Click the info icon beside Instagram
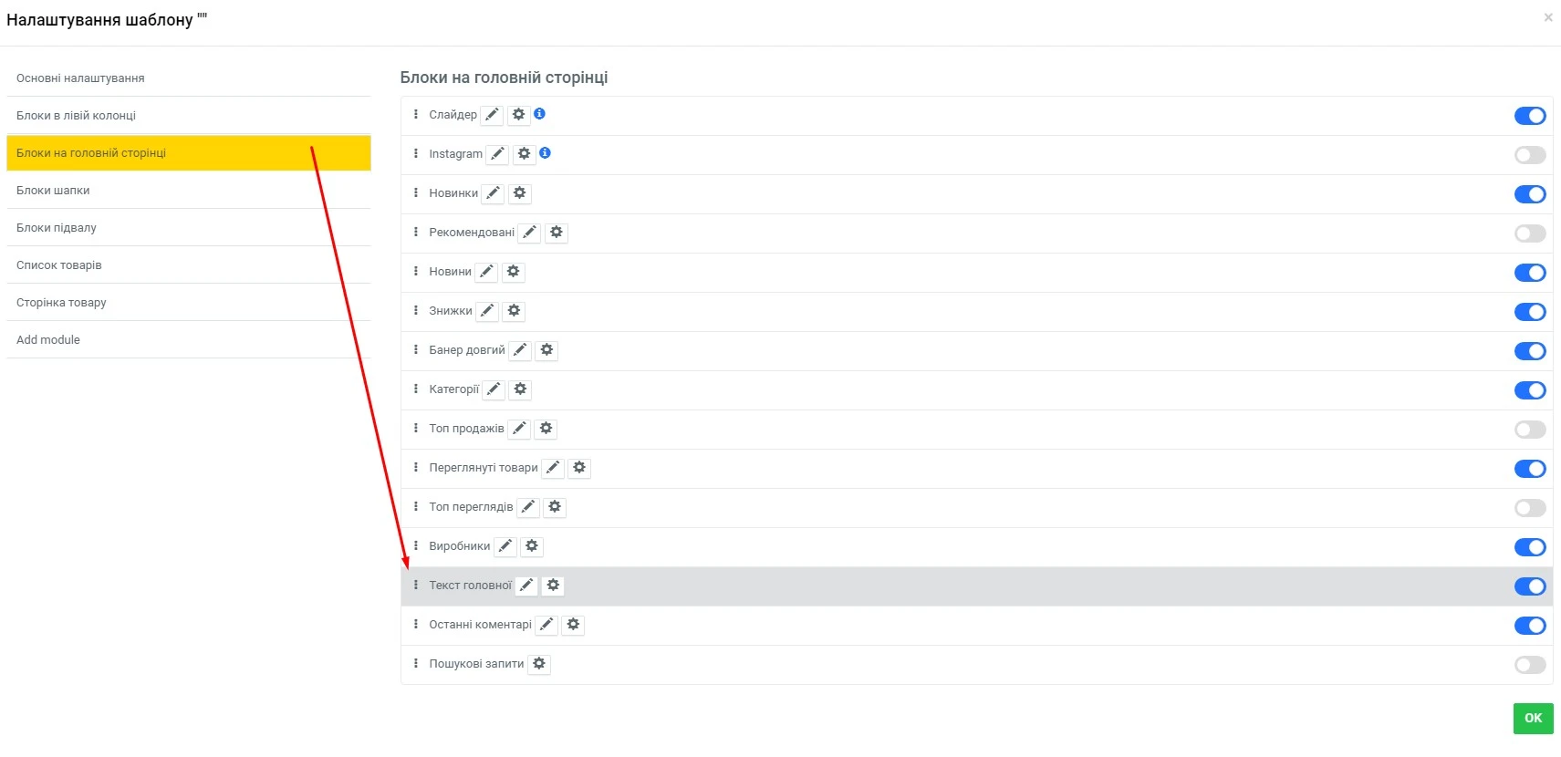 tap(545, 153)
